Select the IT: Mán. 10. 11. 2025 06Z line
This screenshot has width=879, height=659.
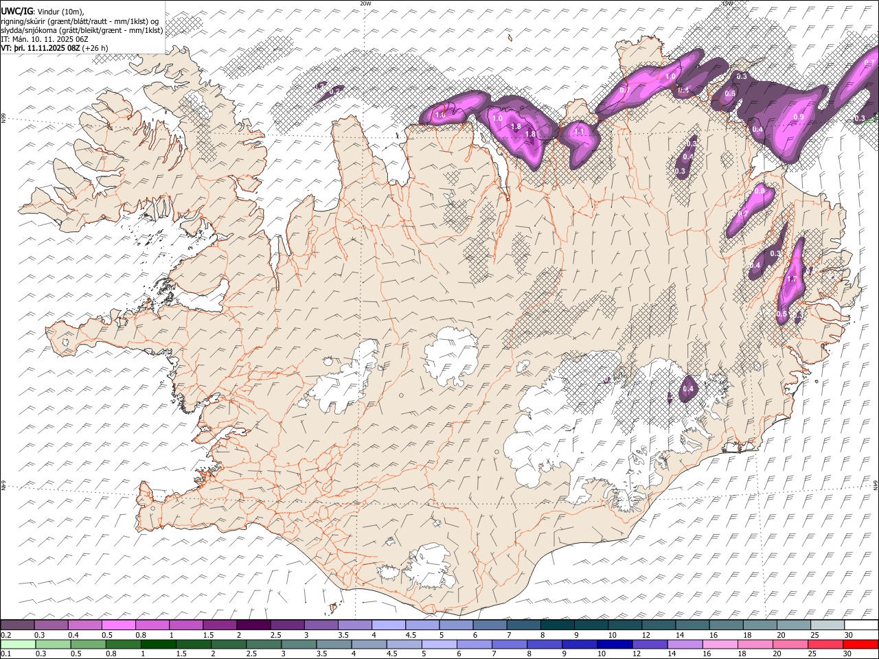click(x=45, y=39)
